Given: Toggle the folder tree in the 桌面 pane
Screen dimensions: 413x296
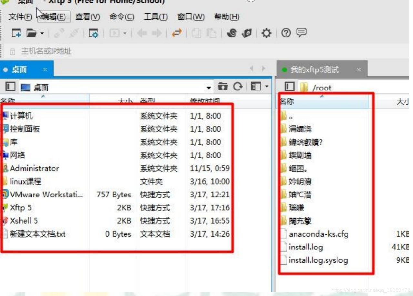Looking at the screenshot, I should 11,87.
